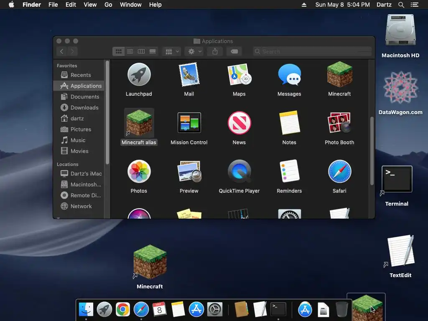The height and width of the screenshot is (321, 428).
Task: Open Documents in the sidebar
Action: pyautogui.click(x=79, y=97)
